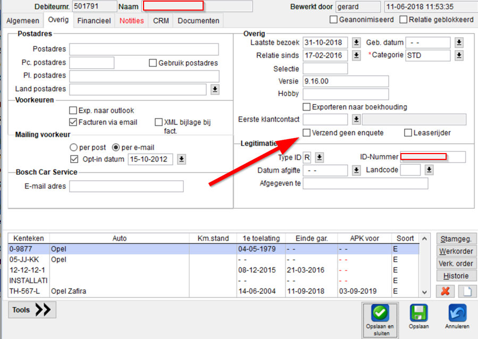Click the Afgegeven te input field
478x339 pixels.
tap(365, 184)
